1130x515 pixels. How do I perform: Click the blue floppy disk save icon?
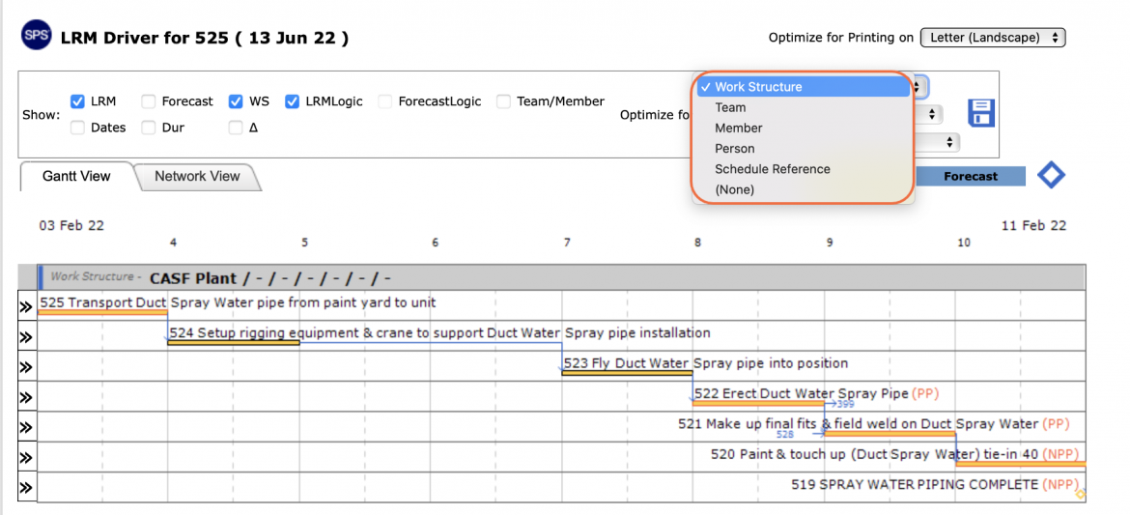981,113
